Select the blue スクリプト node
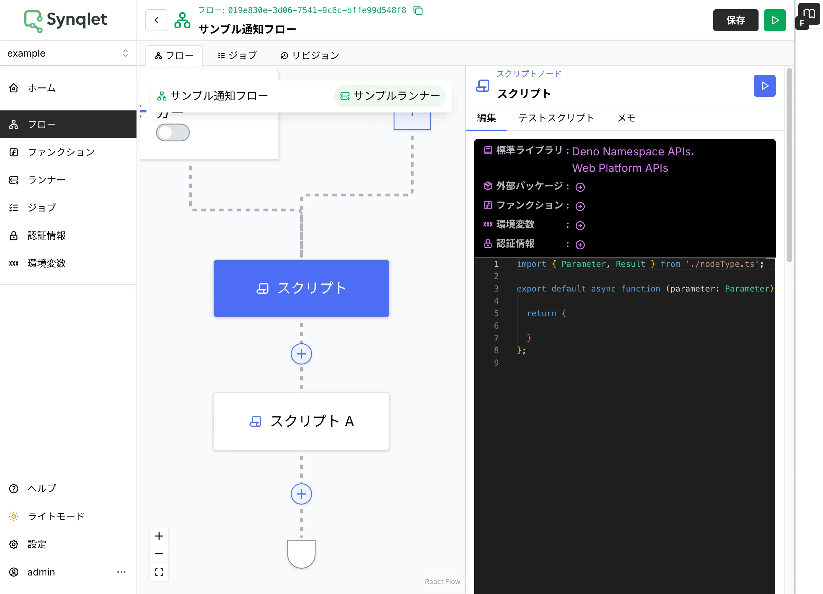This screenshot has width=823, height=594. [301, 288]
